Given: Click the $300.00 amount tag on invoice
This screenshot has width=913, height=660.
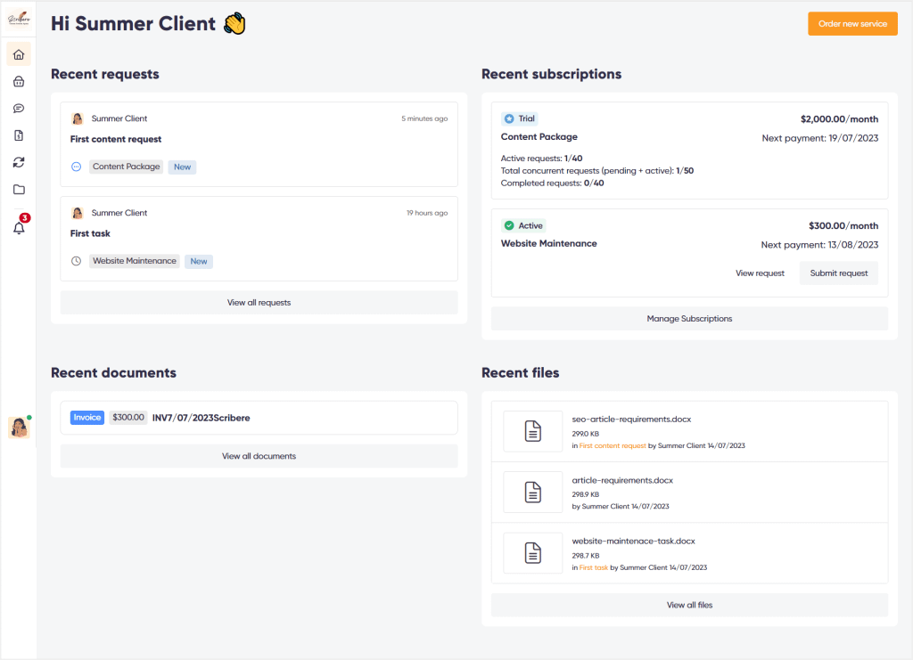Looking at the screenshot, I should click(128, 418).
